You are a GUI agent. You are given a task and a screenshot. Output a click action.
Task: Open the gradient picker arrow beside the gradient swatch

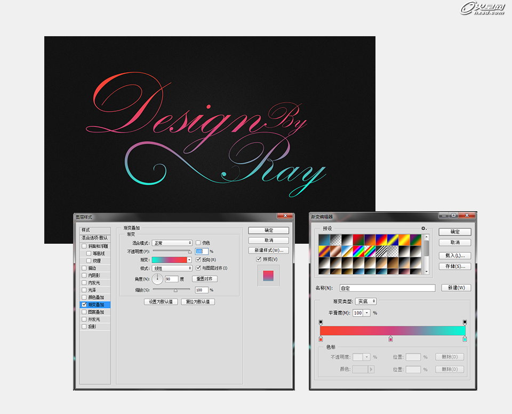[x=189, y=260]
